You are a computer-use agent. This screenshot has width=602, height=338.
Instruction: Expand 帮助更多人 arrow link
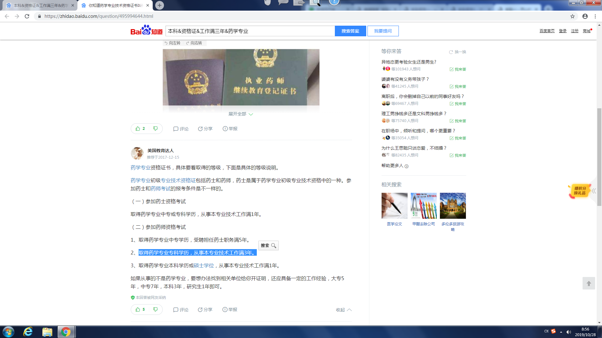pos(407,166)
